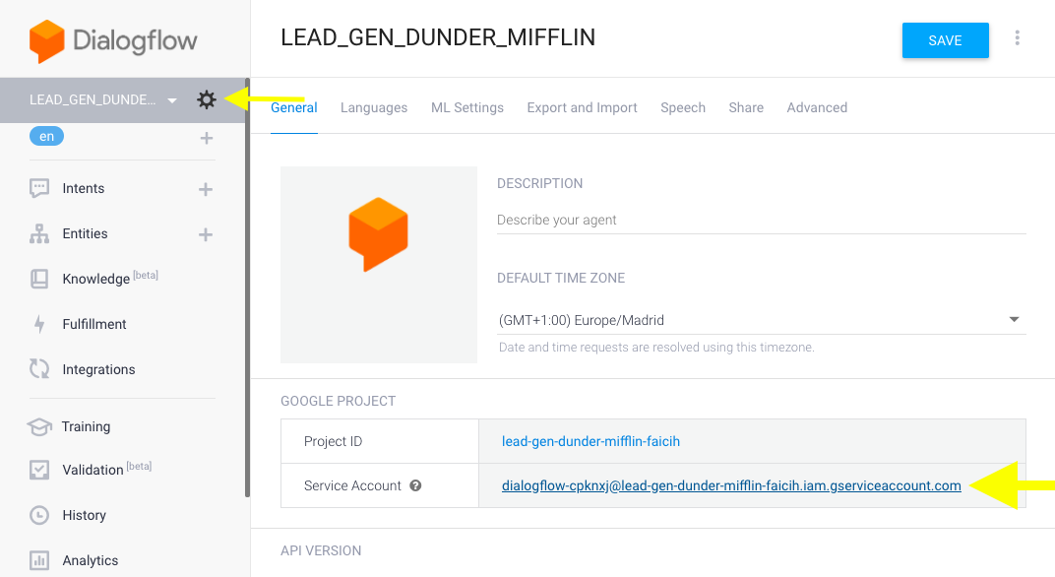Open Fulfillment in the sidebar
Viewport: 1055px width, 577px height.
(x=94, y=324)
